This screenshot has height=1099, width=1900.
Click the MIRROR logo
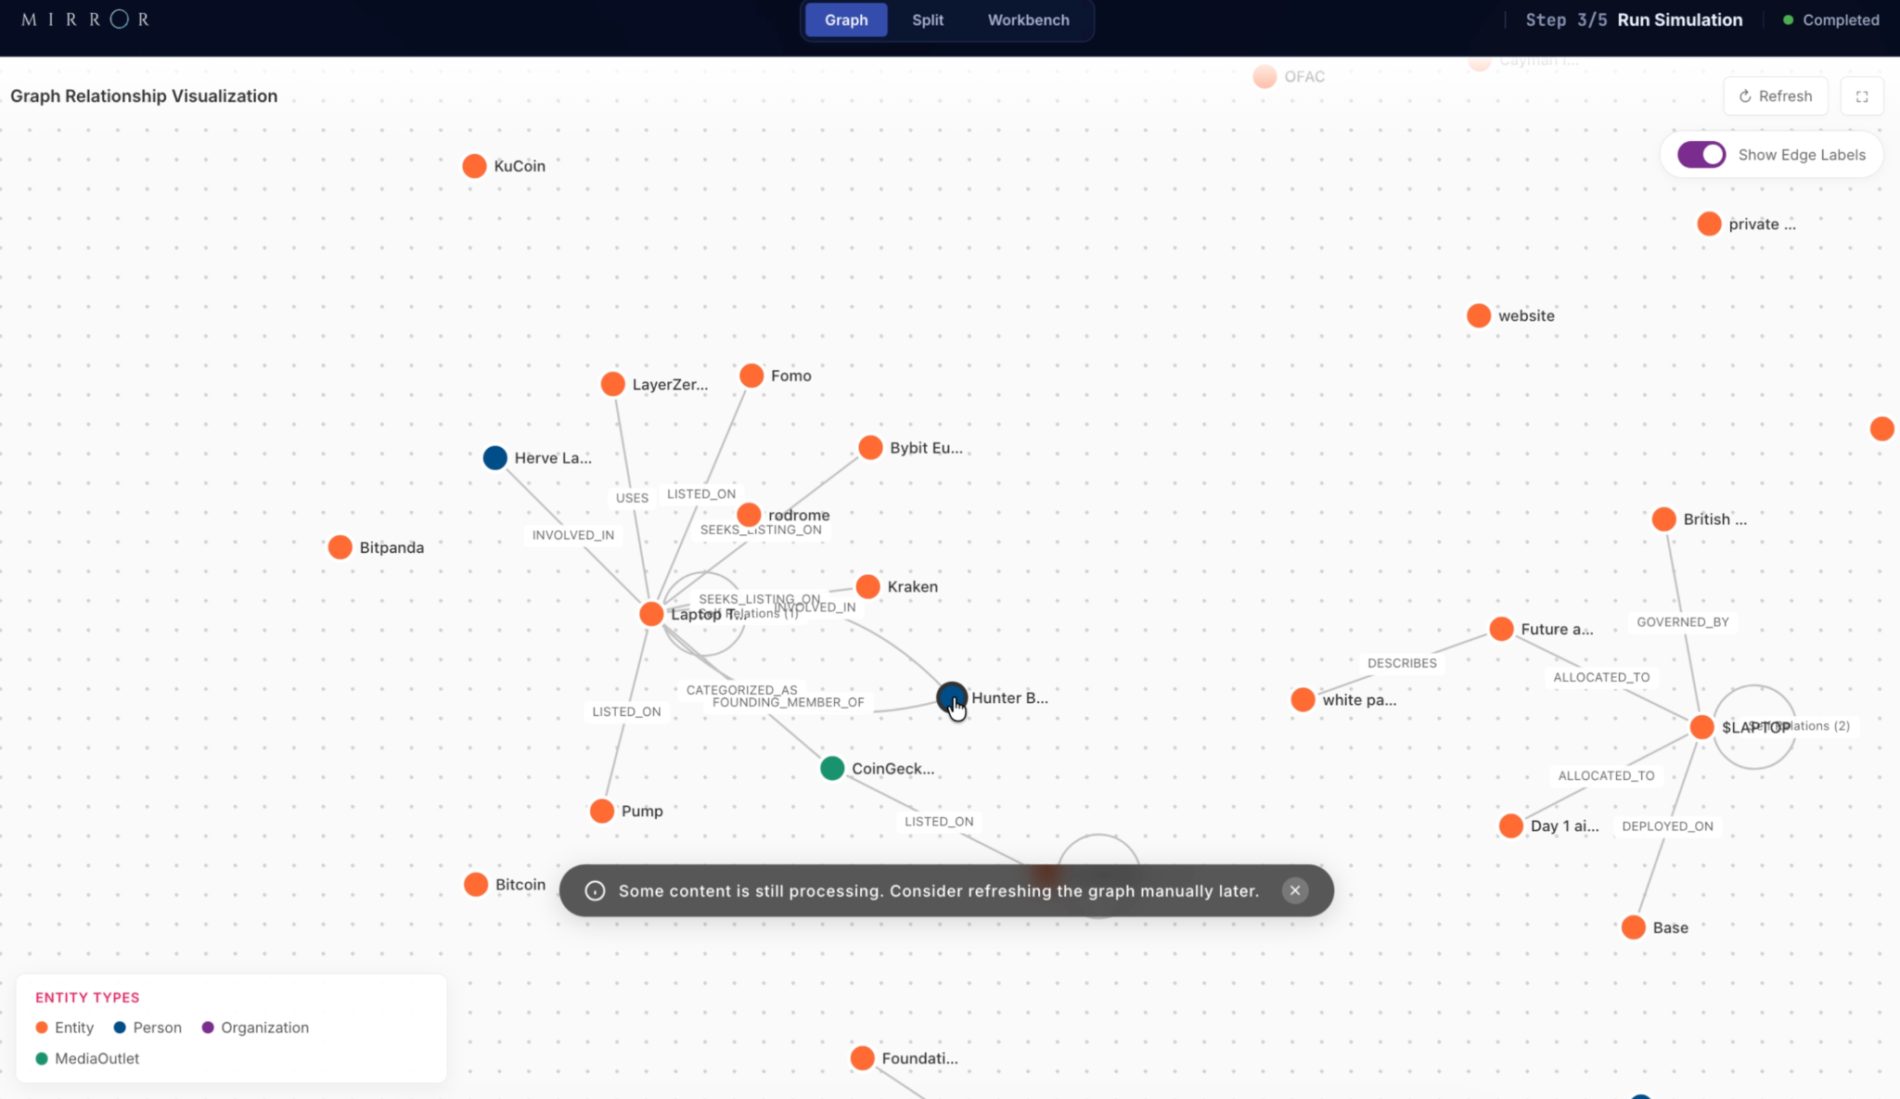tap(84, 19)
